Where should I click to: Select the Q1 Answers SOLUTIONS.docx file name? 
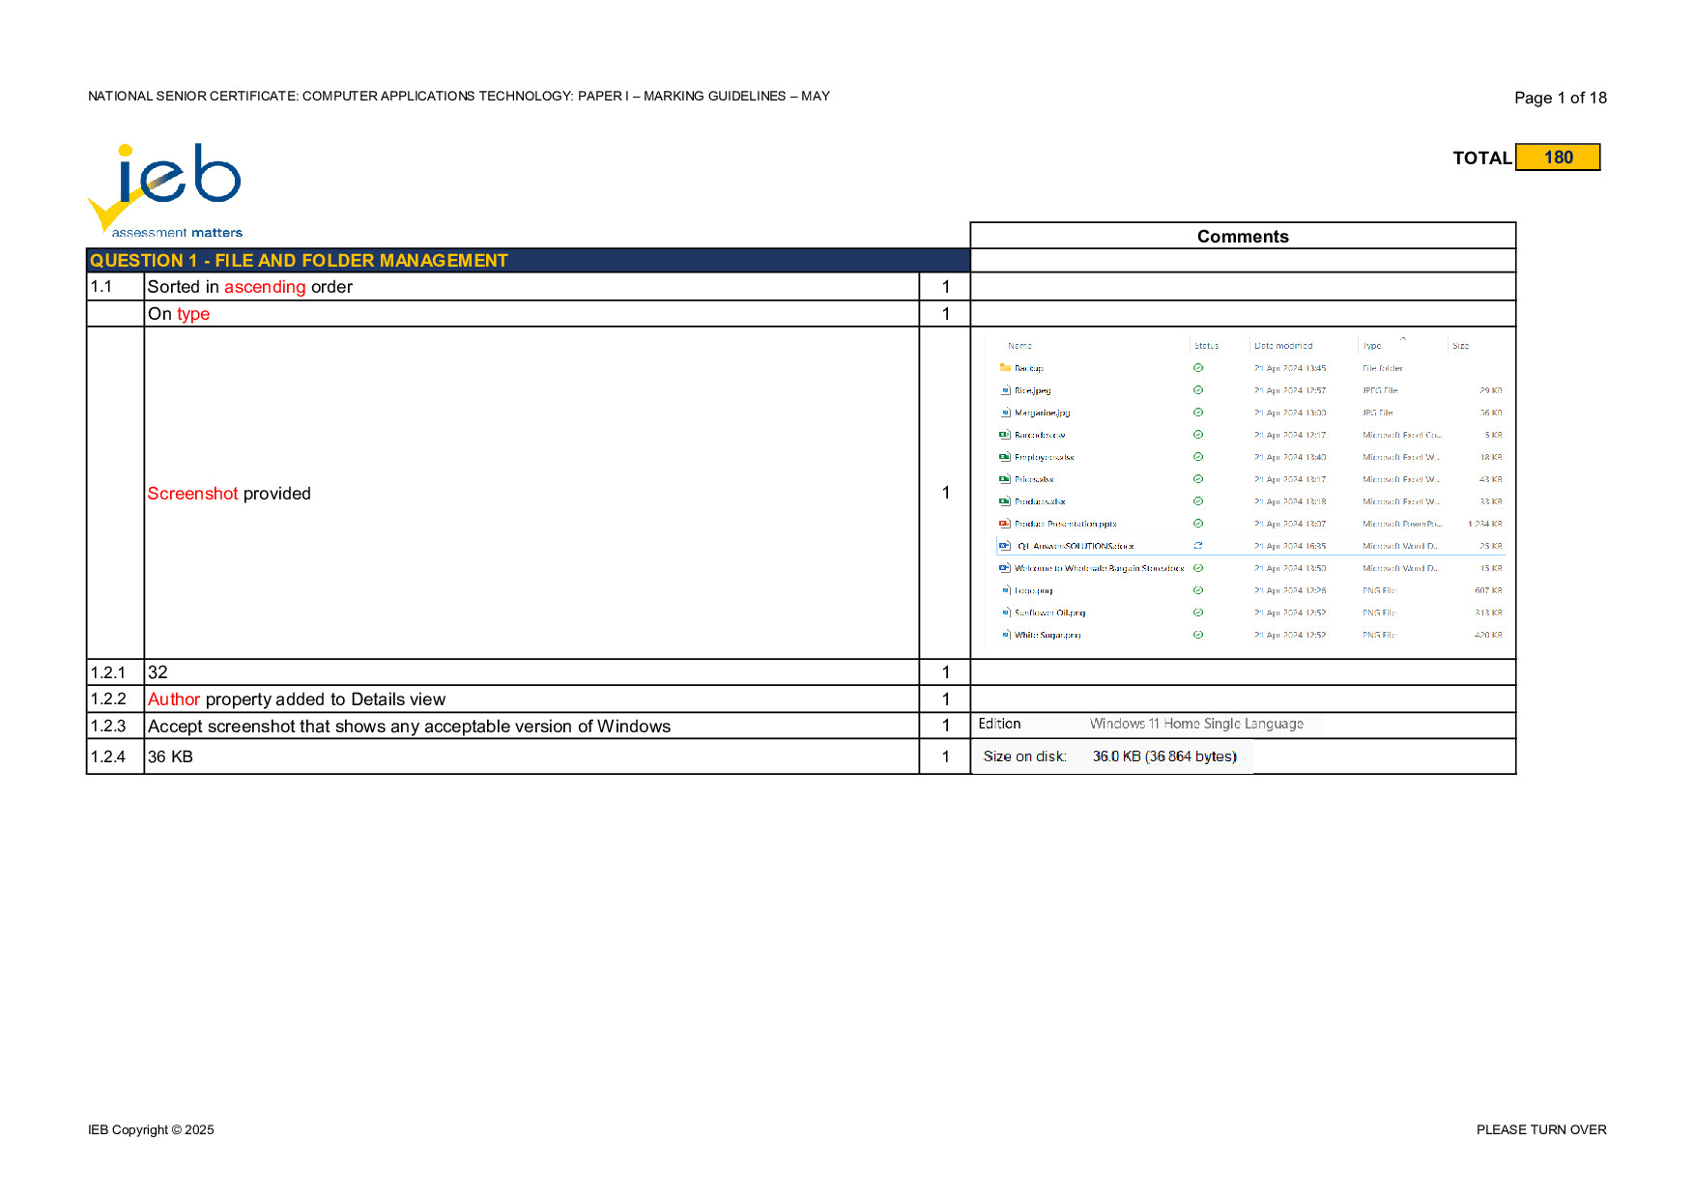[x=1076, y=546]
